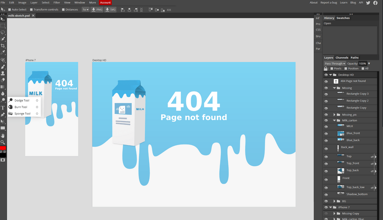This screenshot has width=383, height=220.
Task: Select the Type tool
Action: tap(3, 108)
